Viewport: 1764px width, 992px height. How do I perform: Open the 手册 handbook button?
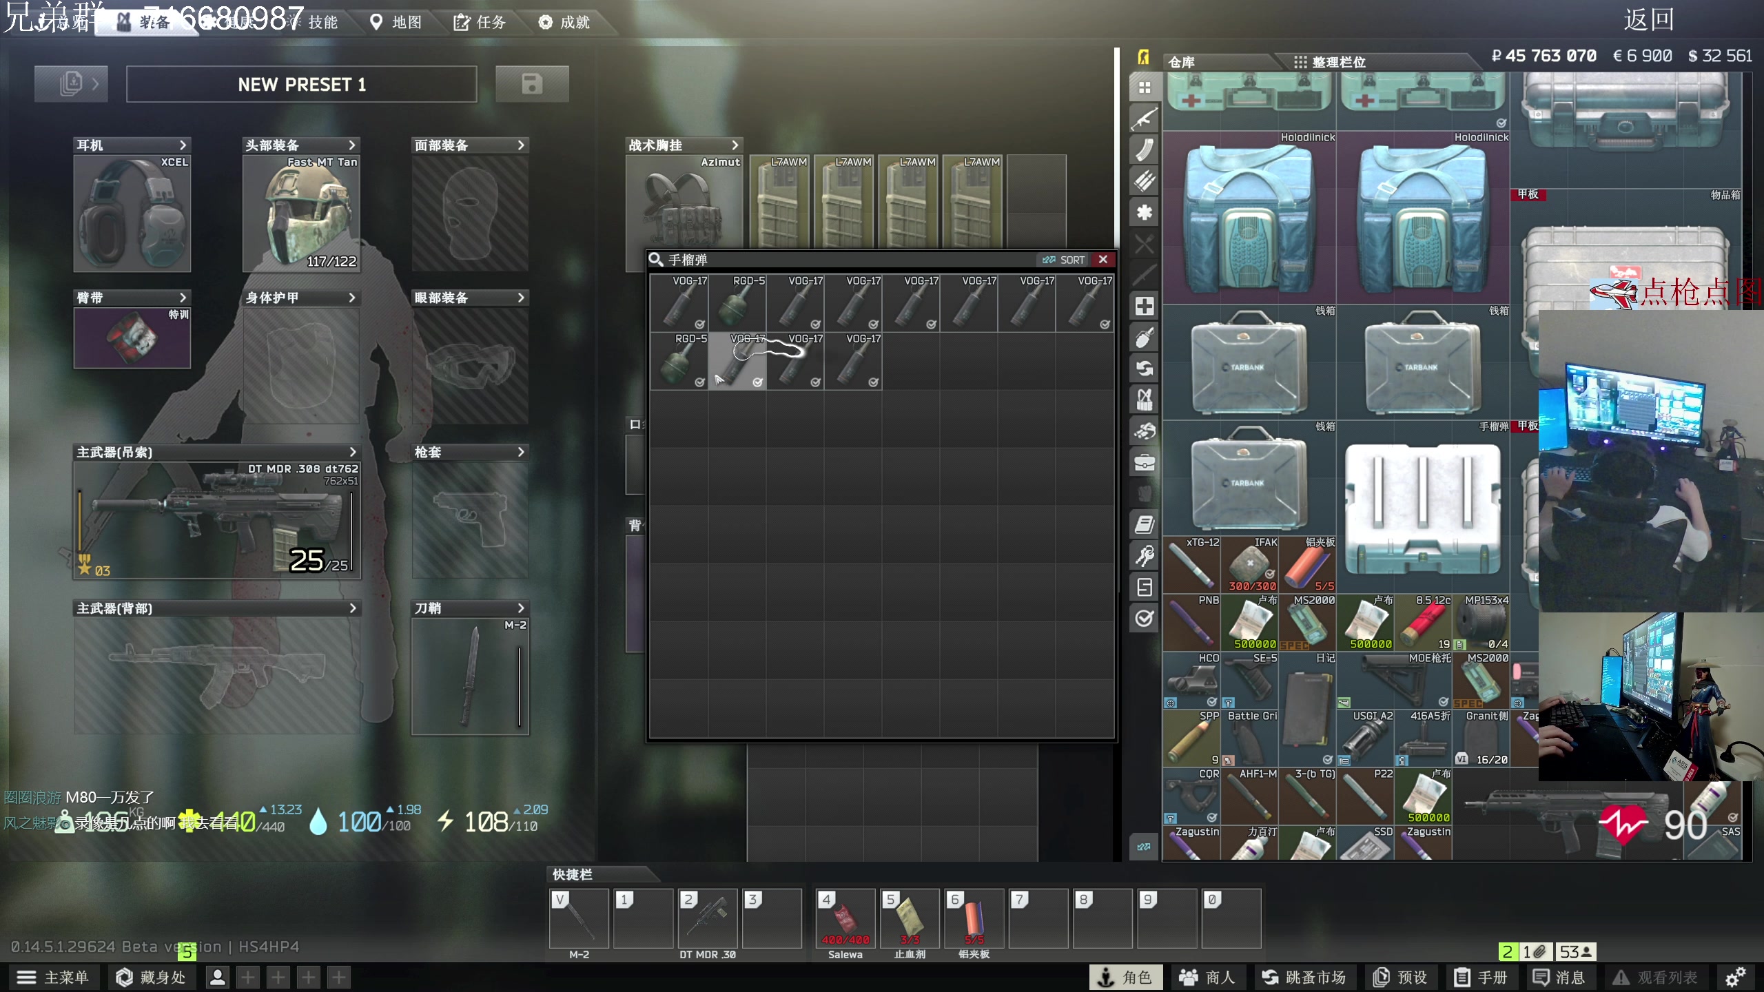[x=1481, y=977]
